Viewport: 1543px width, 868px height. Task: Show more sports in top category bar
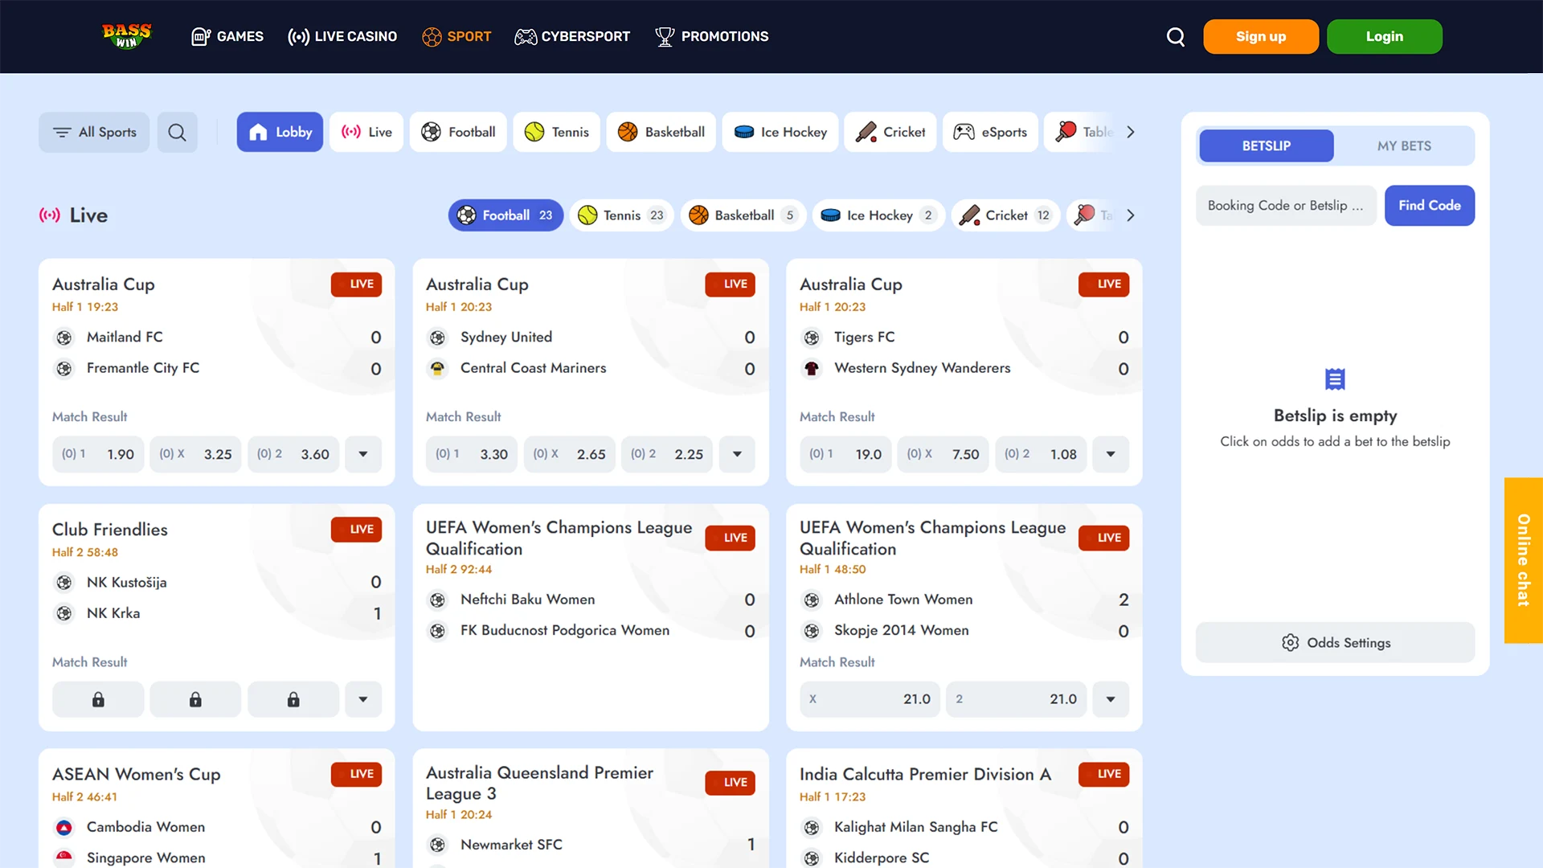pos(1131,132)
